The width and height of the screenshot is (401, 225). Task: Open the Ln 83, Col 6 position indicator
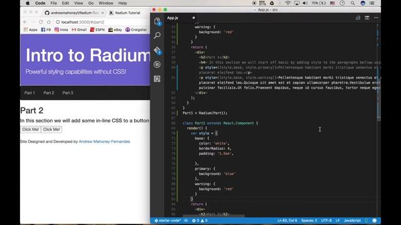point(287,221)
